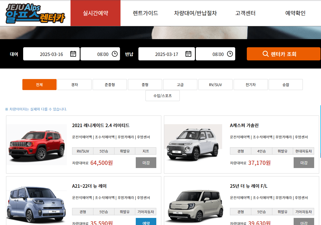Select pickup time field 08:00
The width and height of the screenshot is (321, 225).
pos(100,54)
